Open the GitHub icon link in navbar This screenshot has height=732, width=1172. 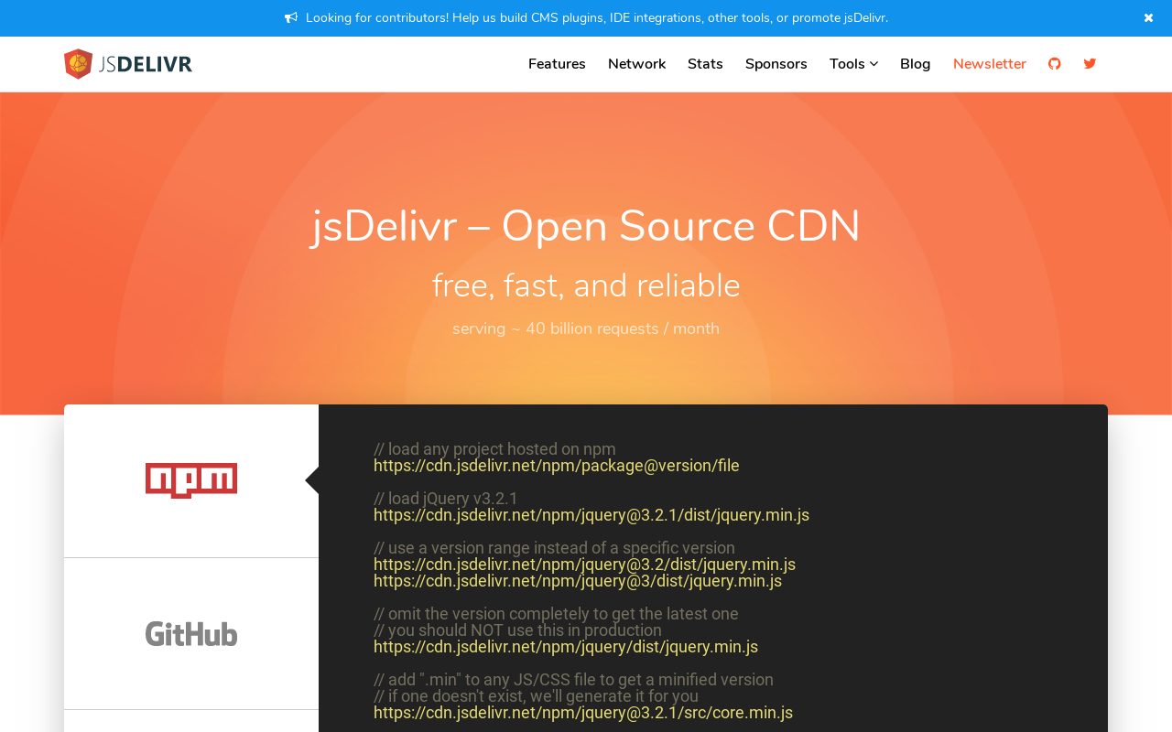point(1055,64)
